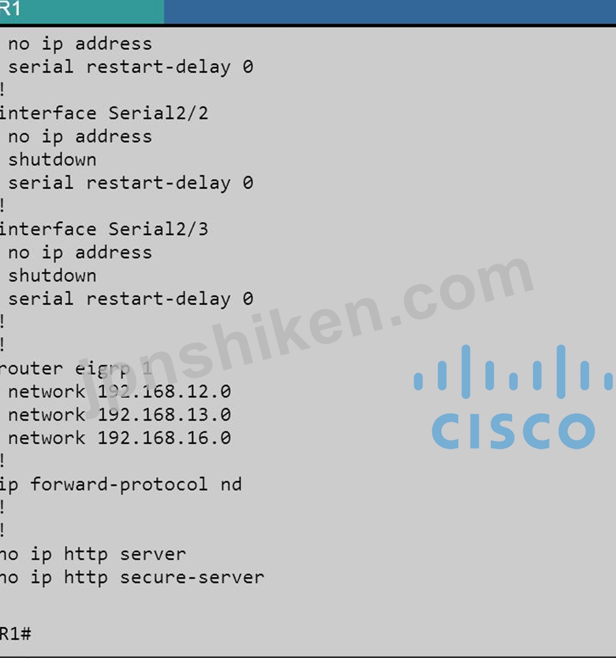Click the 'cisco' wordmark text
This screenshot has height=658, width=616.
coord(513,431)
